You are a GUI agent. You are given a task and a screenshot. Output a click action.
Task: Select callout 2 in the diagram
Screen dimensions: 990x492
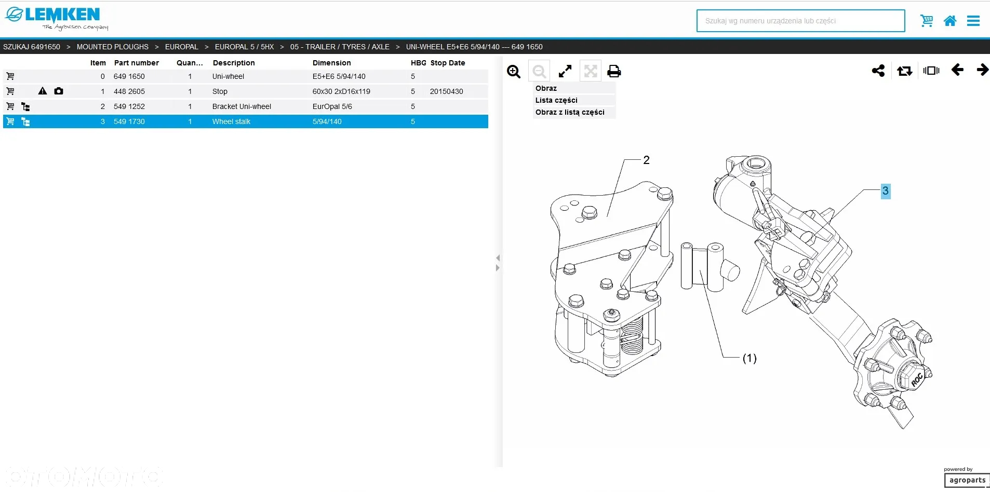pos(646,160)
